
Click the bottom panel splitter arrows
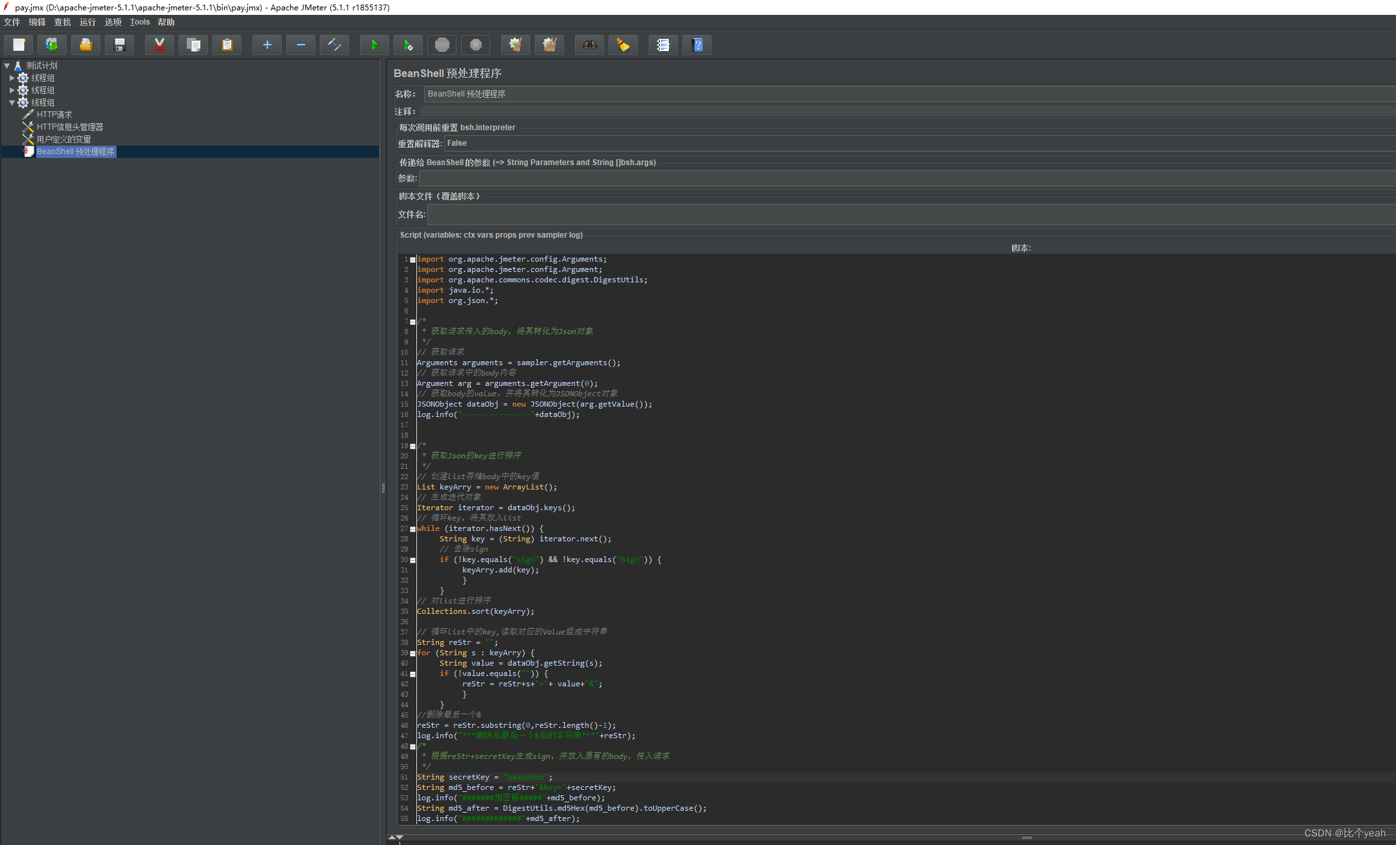pyautogui.click(x=396, y=837)
